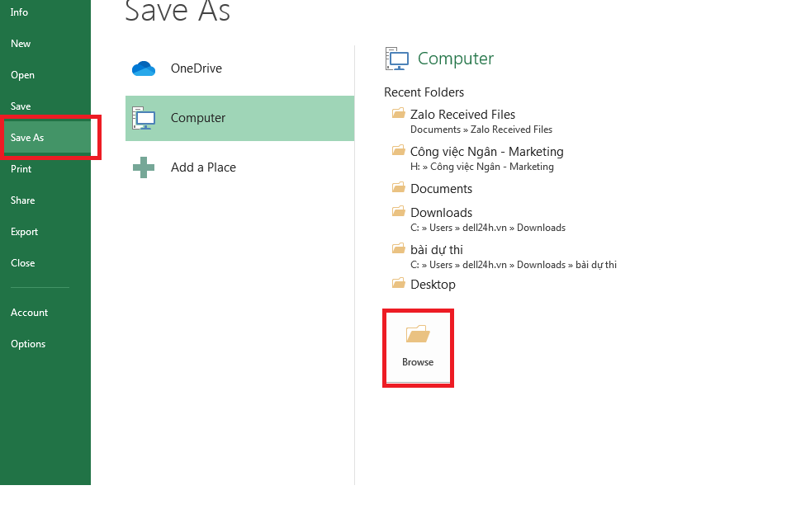The height and width of the screenshot is (509, 791).
Task: Choose the Add a Place label
Action: (x=203, y=167)
